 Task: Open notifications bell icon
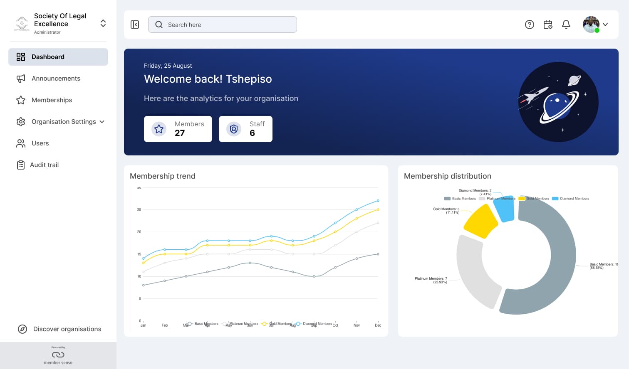pos(566,25)
